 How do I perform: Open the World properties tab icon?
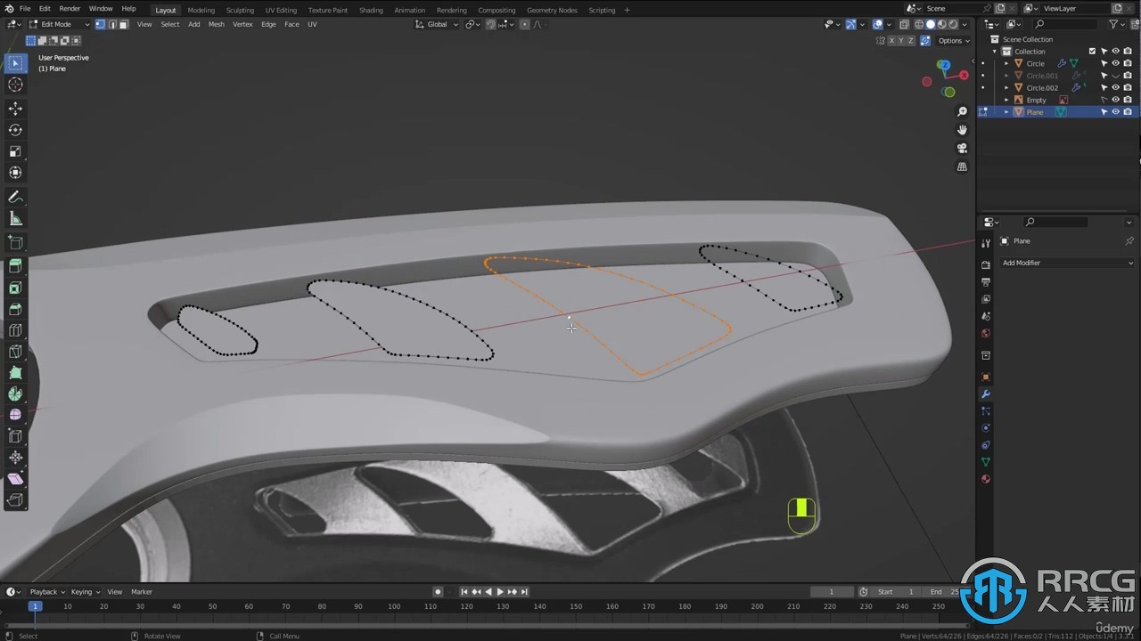985,333
